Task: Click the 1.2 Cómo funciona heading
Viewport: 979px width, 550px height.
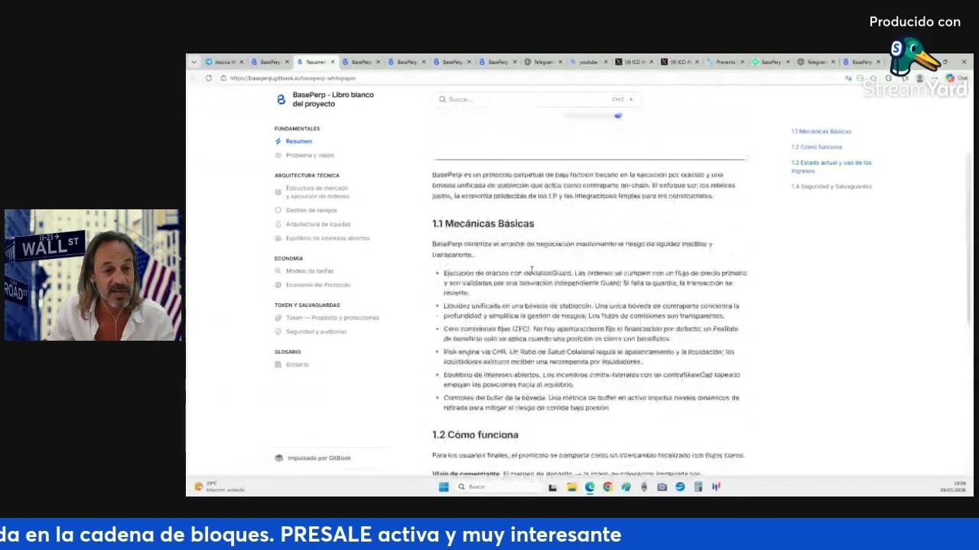Action: (475, 435)
